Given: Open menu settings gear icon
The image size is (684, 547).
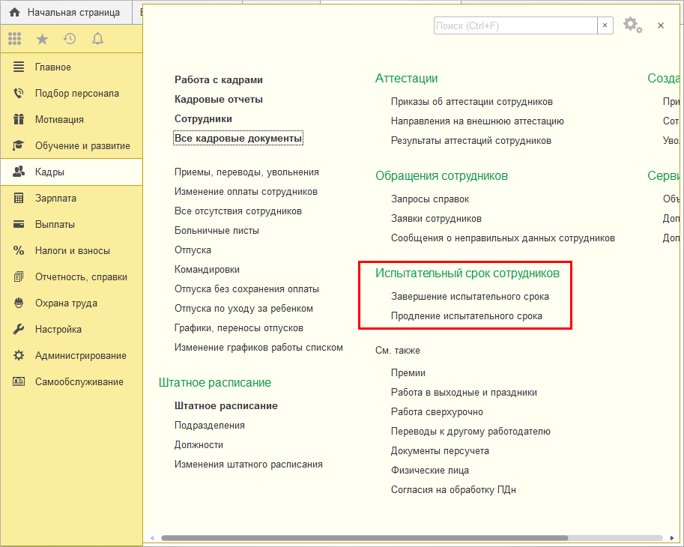Looking at the screenshot, I should [x=632, y=25].
